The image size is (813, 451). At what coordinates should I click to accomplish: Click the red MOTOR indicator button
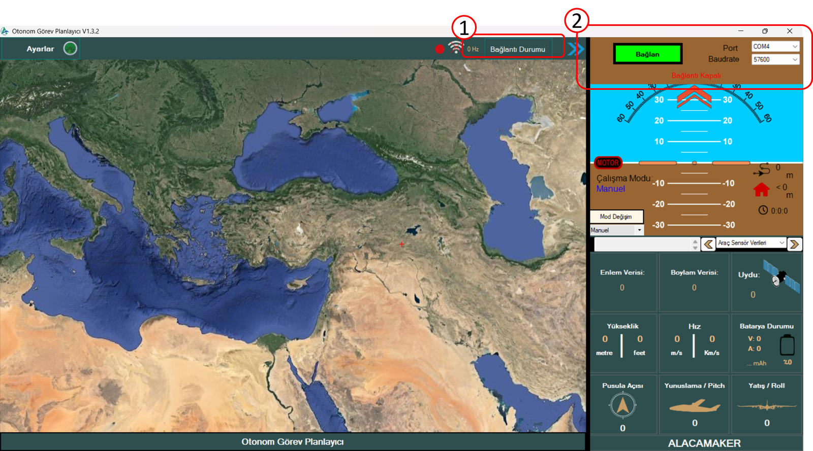coord(608,163)
